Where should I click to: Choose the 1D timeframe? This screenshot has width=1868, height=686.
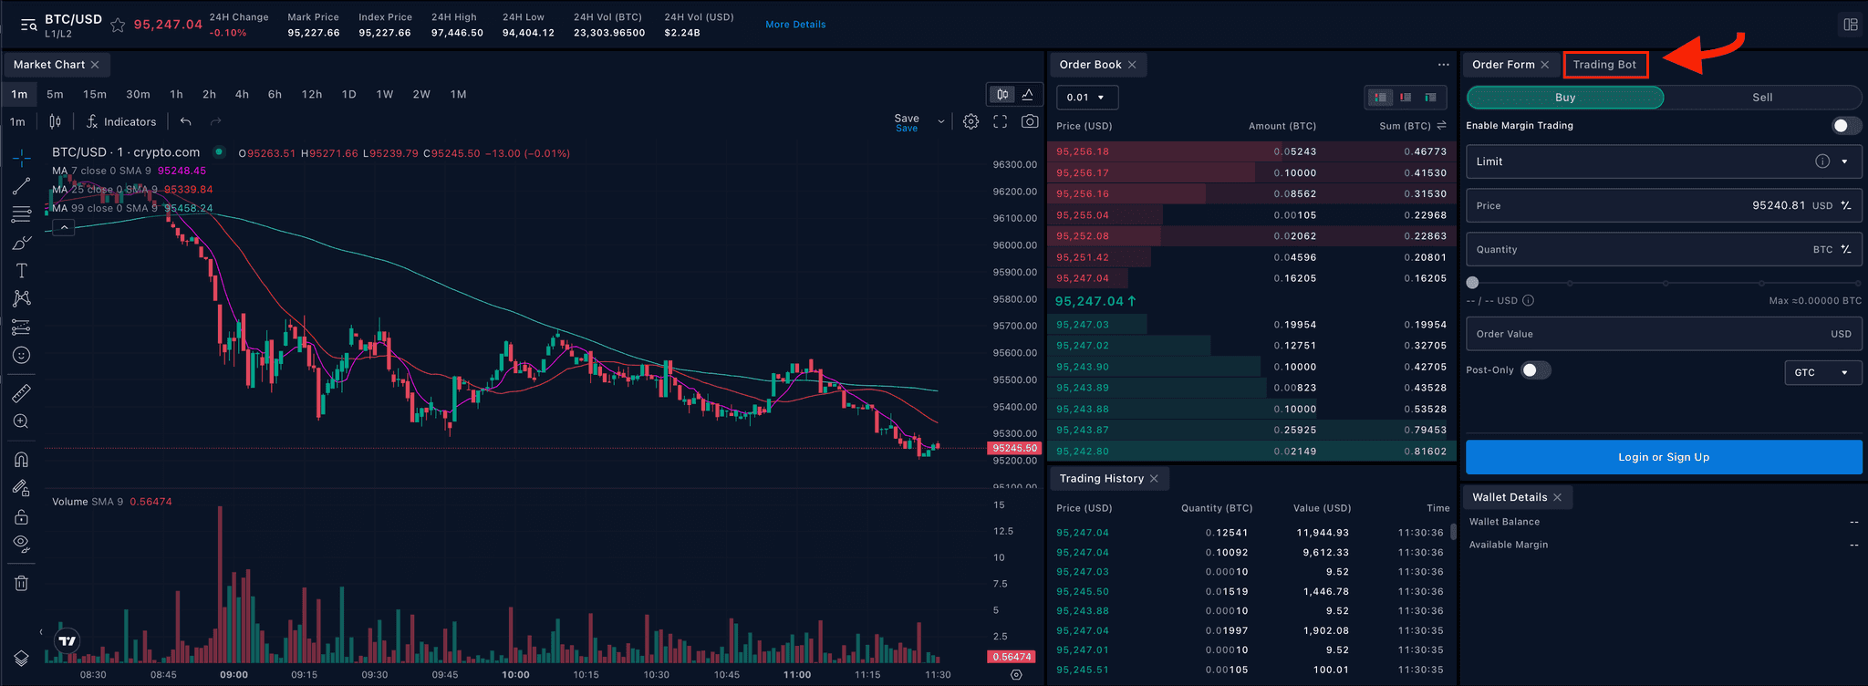pos(348,94)
